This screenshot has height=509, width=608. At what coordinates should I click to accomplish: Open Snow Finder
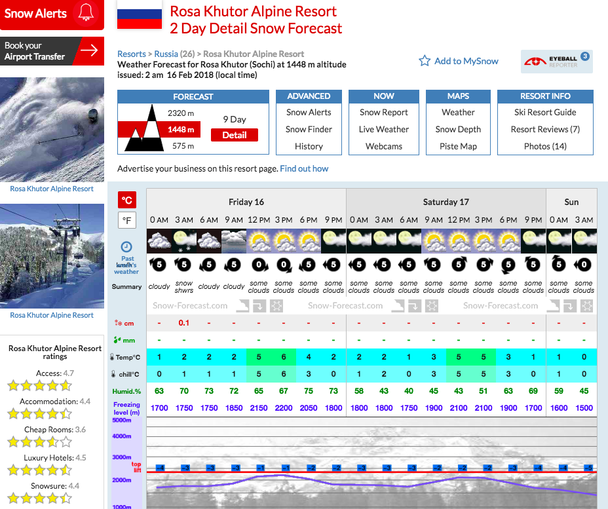(309, 130)
